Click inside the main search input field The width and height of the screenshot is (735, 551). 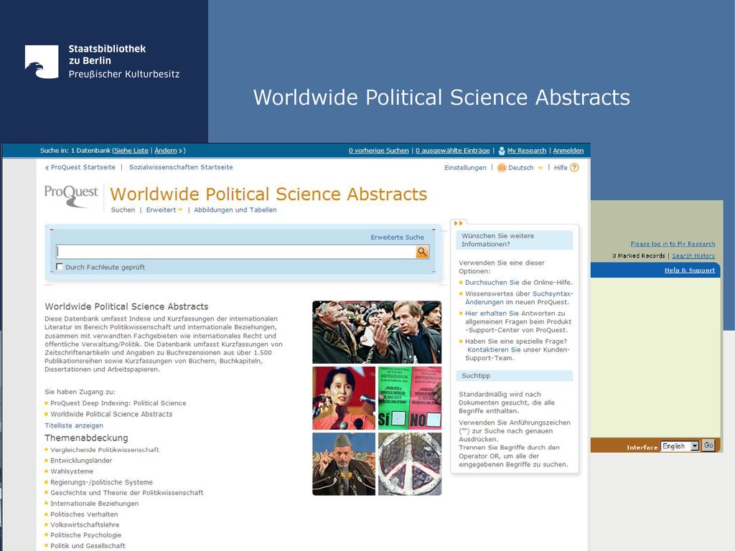[x=235, y=252]
